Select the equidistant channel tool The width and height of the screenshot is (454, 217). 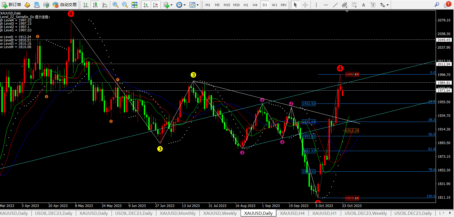click(345, 5)
